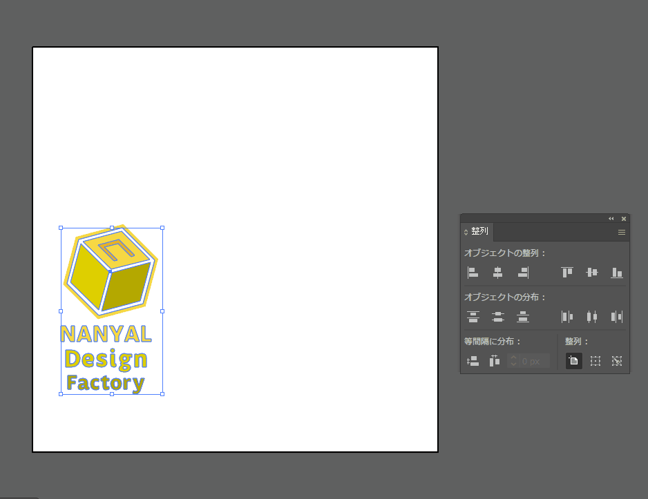The height and width of the screenshot is (499, 648).
Task: Distribute objects by horizontal centers
Action: click(x=592, y=317)
